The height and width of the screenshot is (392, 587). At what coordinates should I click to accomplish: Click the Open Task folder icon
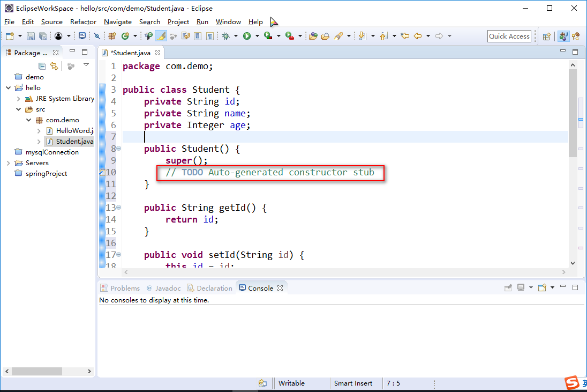[325, 36]
